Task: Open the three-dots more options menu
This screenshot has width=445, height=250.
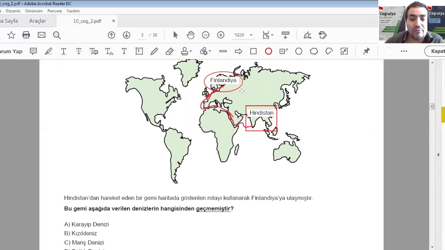Action: pyautogui.click(x=404, y=51)
